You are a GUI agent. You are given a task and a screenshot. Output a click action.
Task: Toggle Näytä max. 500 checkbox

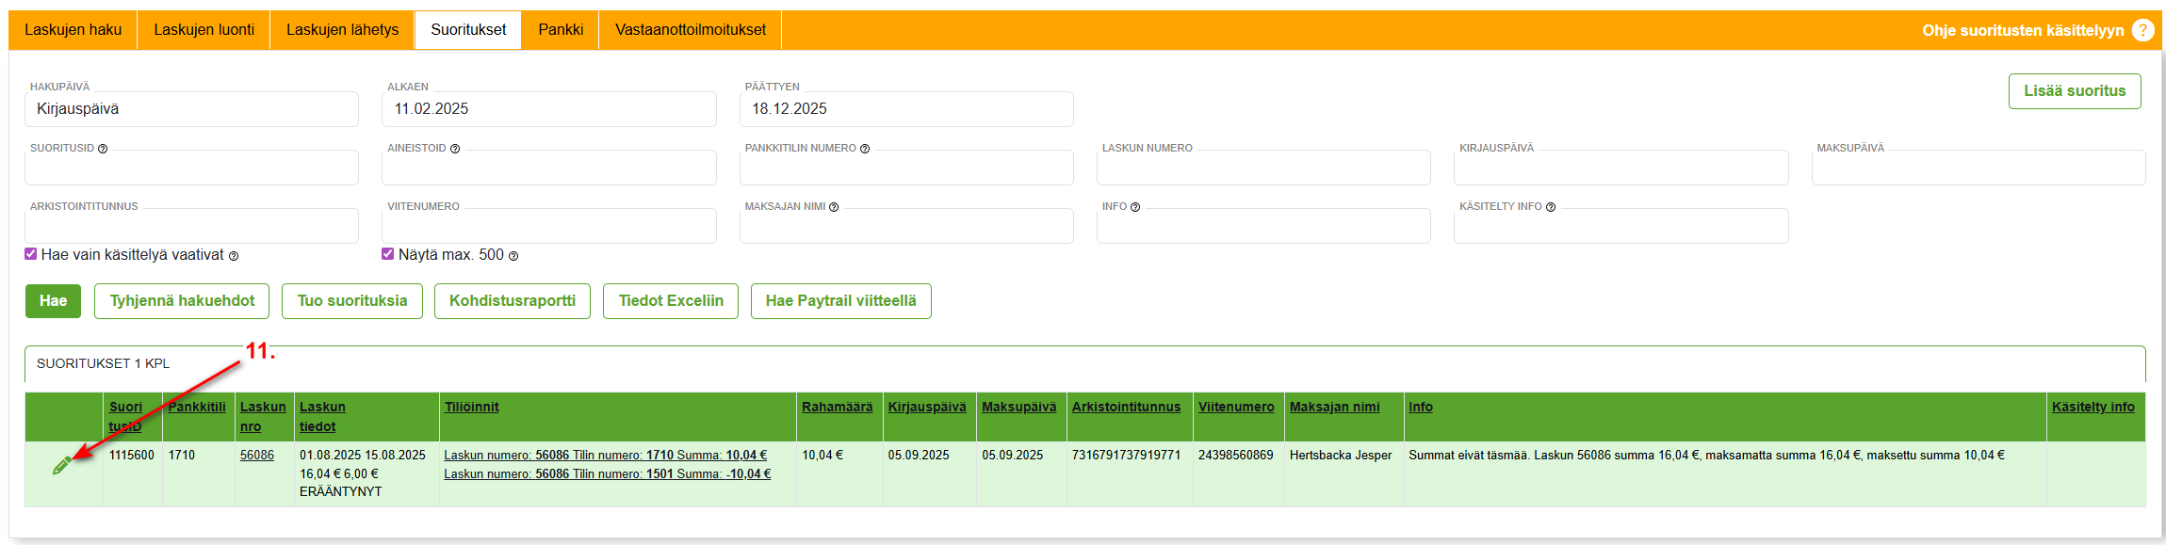[388, 254]
